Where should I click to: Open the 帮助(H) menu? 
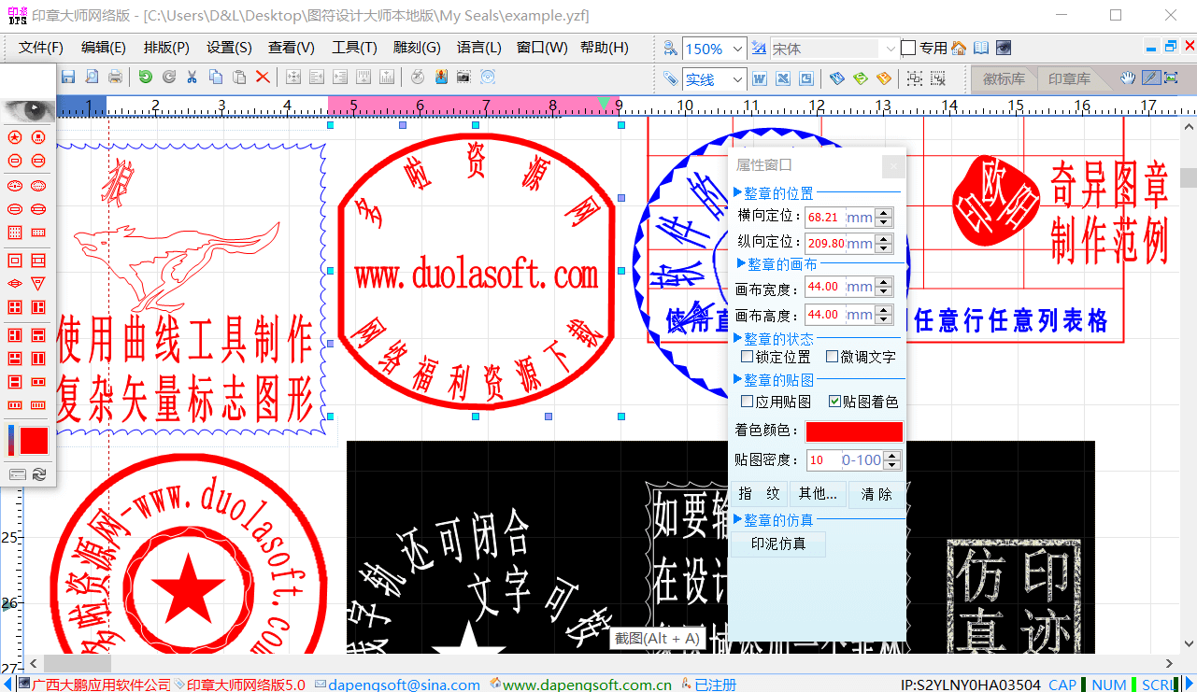tap(605, 48)
